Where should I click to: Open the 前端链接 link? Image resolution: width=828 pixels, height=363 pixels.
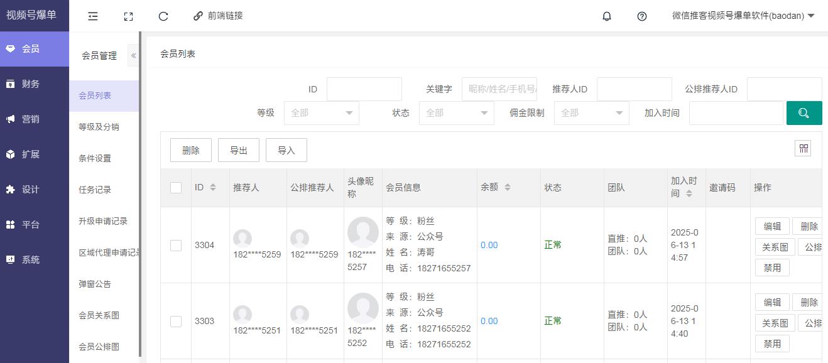pos(218,16)
